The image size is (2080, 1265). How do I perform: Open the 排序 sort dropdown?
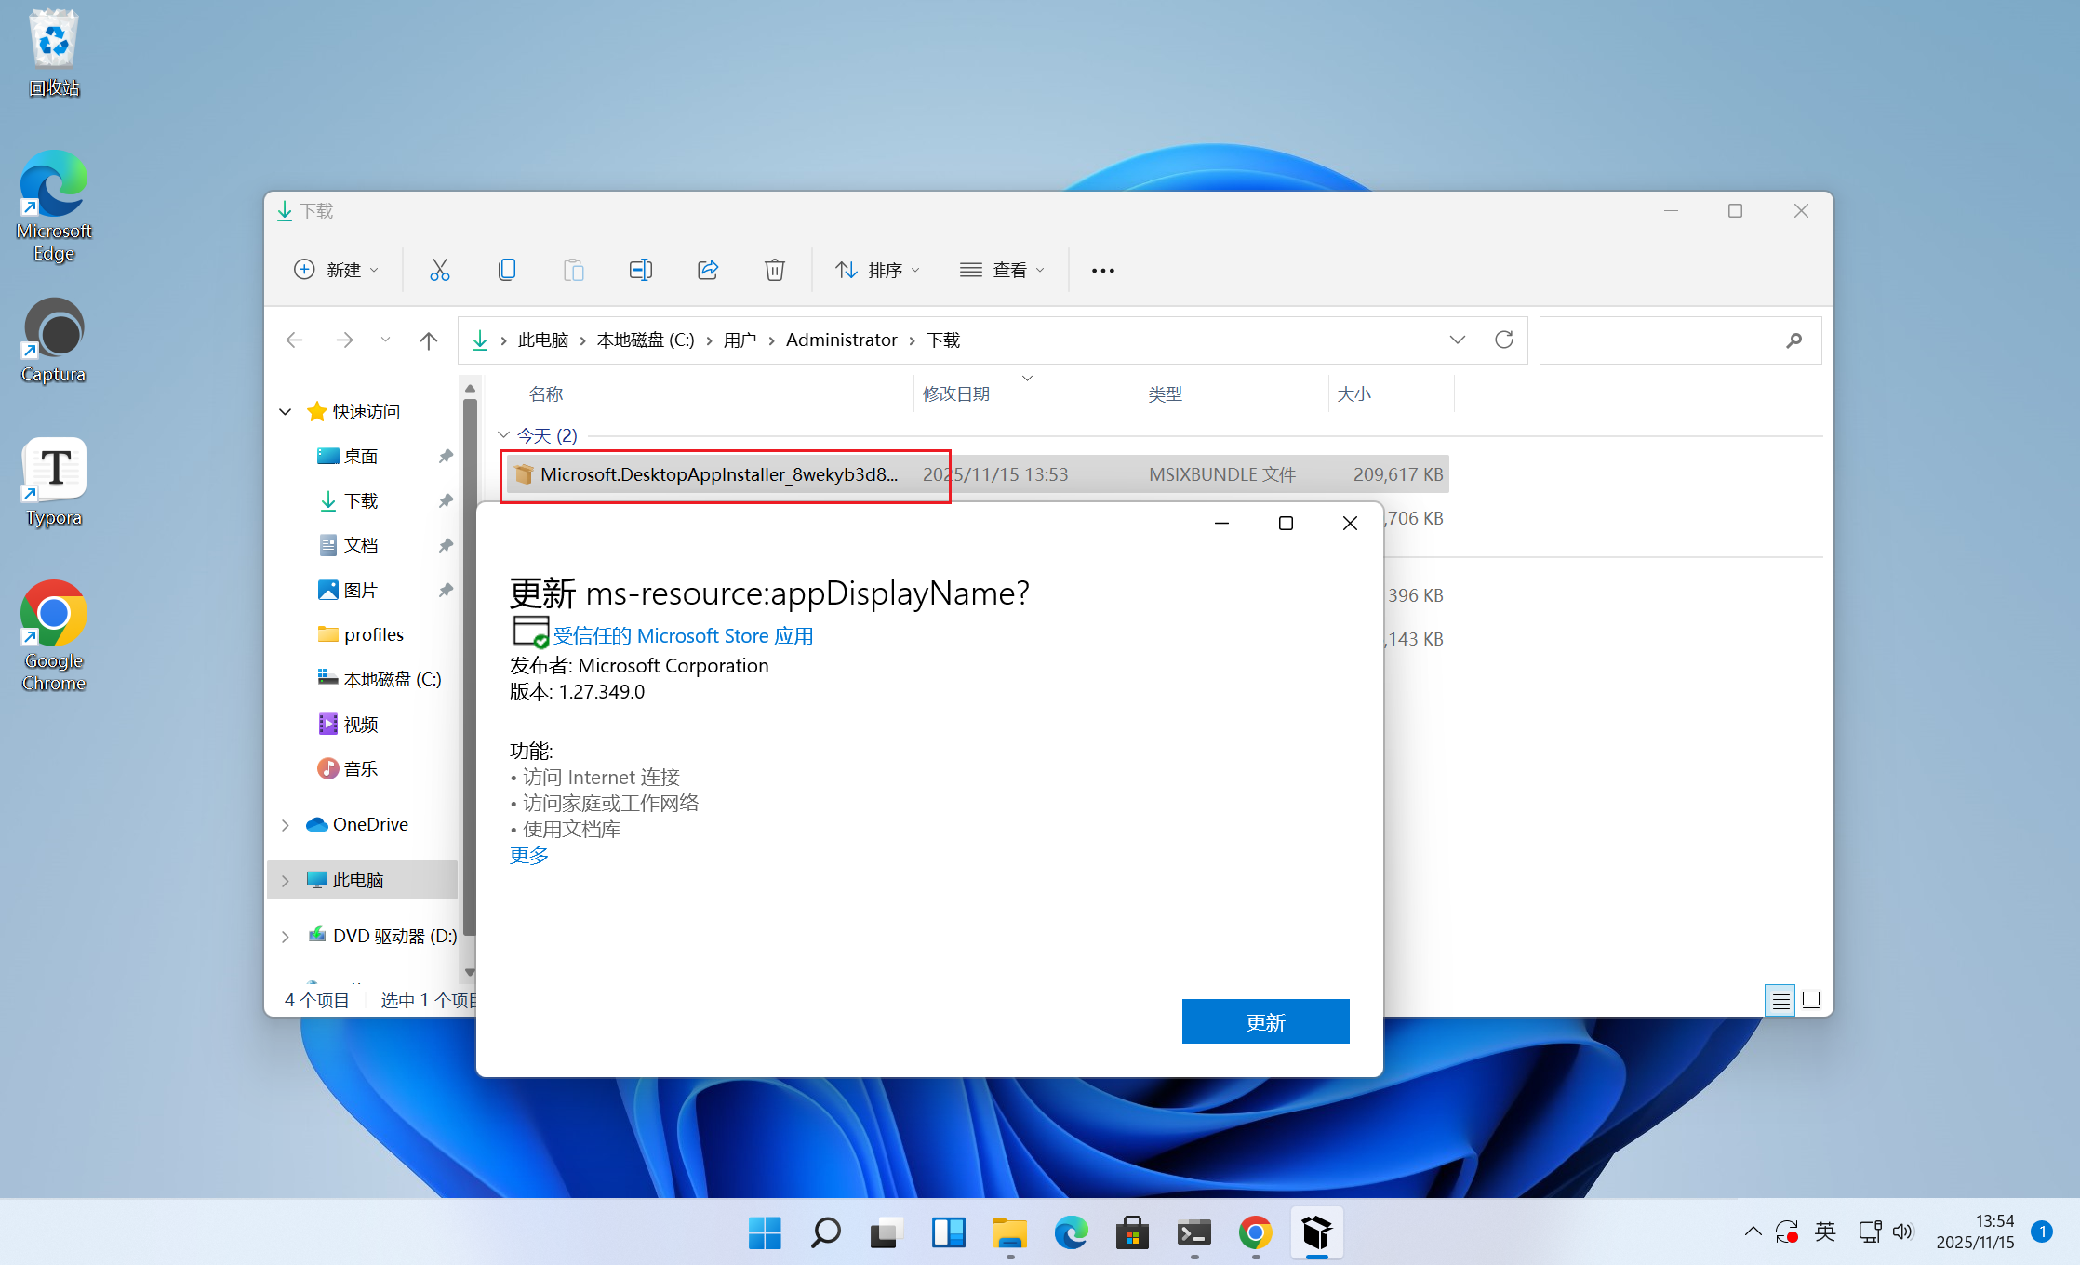coord(877,270)
